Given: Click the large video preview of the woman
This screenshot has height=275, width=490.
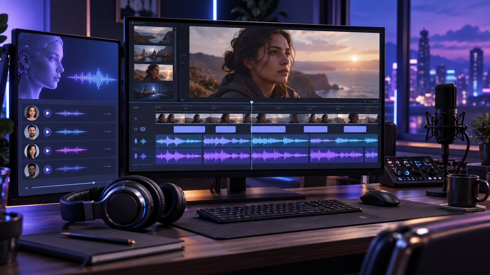Looking at the screenshot, I should 284,62.
